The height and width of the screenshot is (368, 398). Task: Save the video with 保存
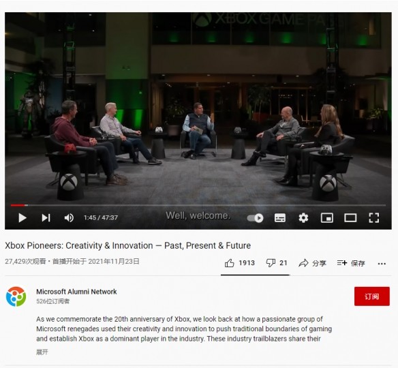351,263
